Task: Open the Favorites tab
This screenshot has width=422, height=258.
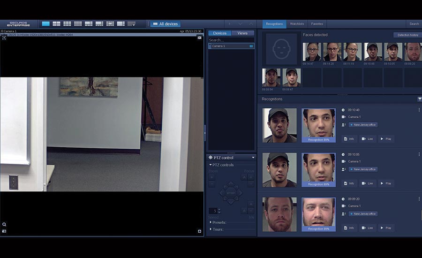Action: click(317, 23)
